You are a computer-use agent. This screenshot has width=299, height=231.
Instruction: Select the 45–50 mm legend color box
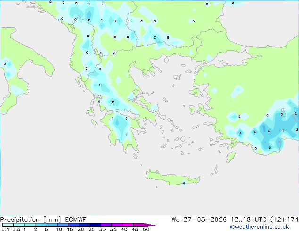tap(139, 225)
